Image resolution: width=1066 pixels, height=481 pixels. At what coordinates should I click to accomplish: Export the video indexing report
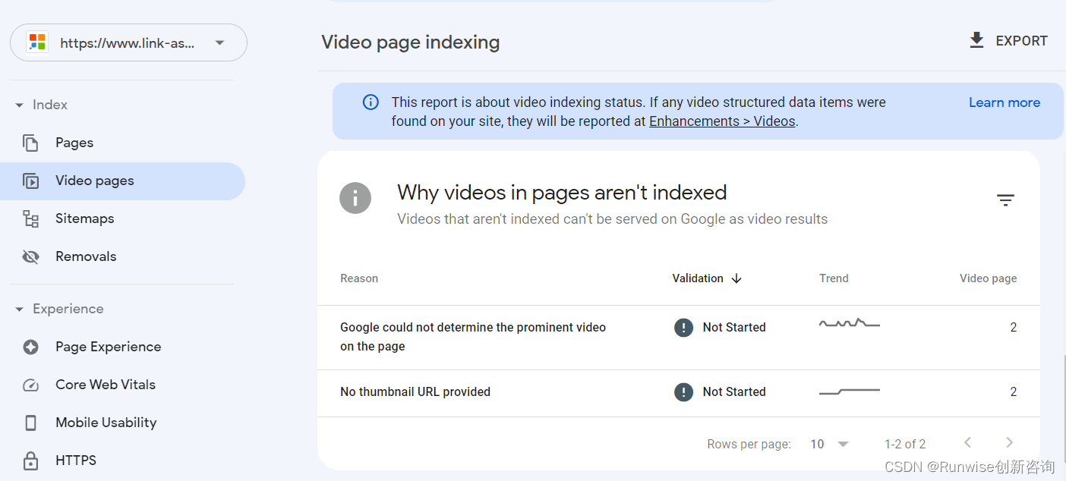[x=1008, y=41]
